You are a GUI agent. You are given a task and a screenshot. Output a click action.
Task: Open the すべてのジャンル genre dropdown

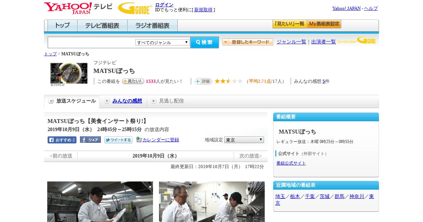click(163, 42)
